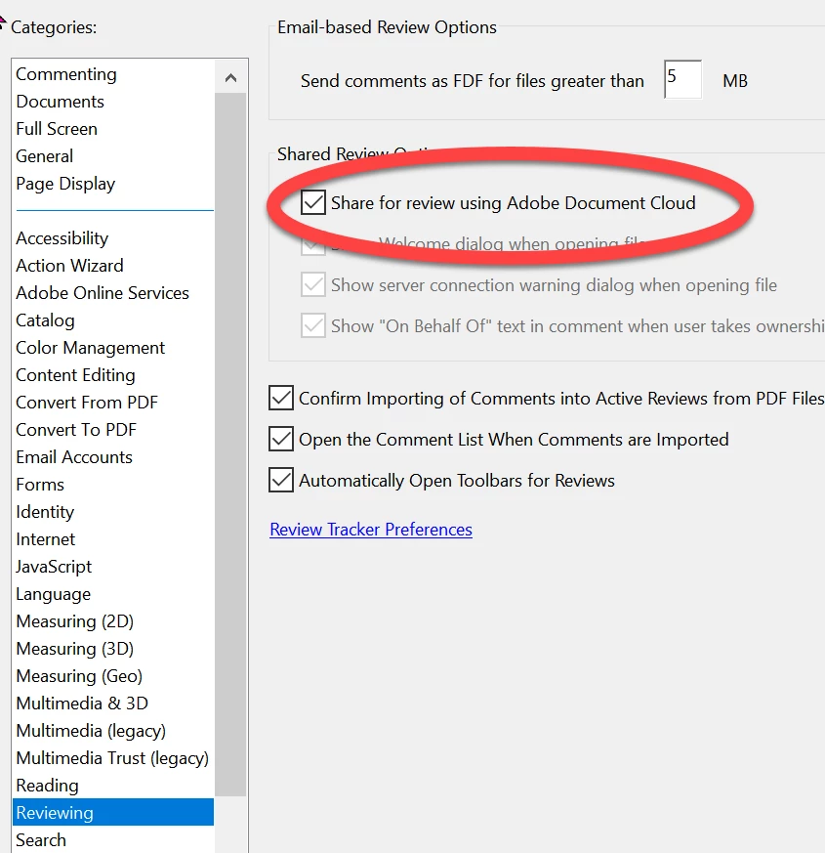Open Adobe Online Services category
The height and width of the screenshot is (853, 825).
pyautogui.click(x=103, y=293)
